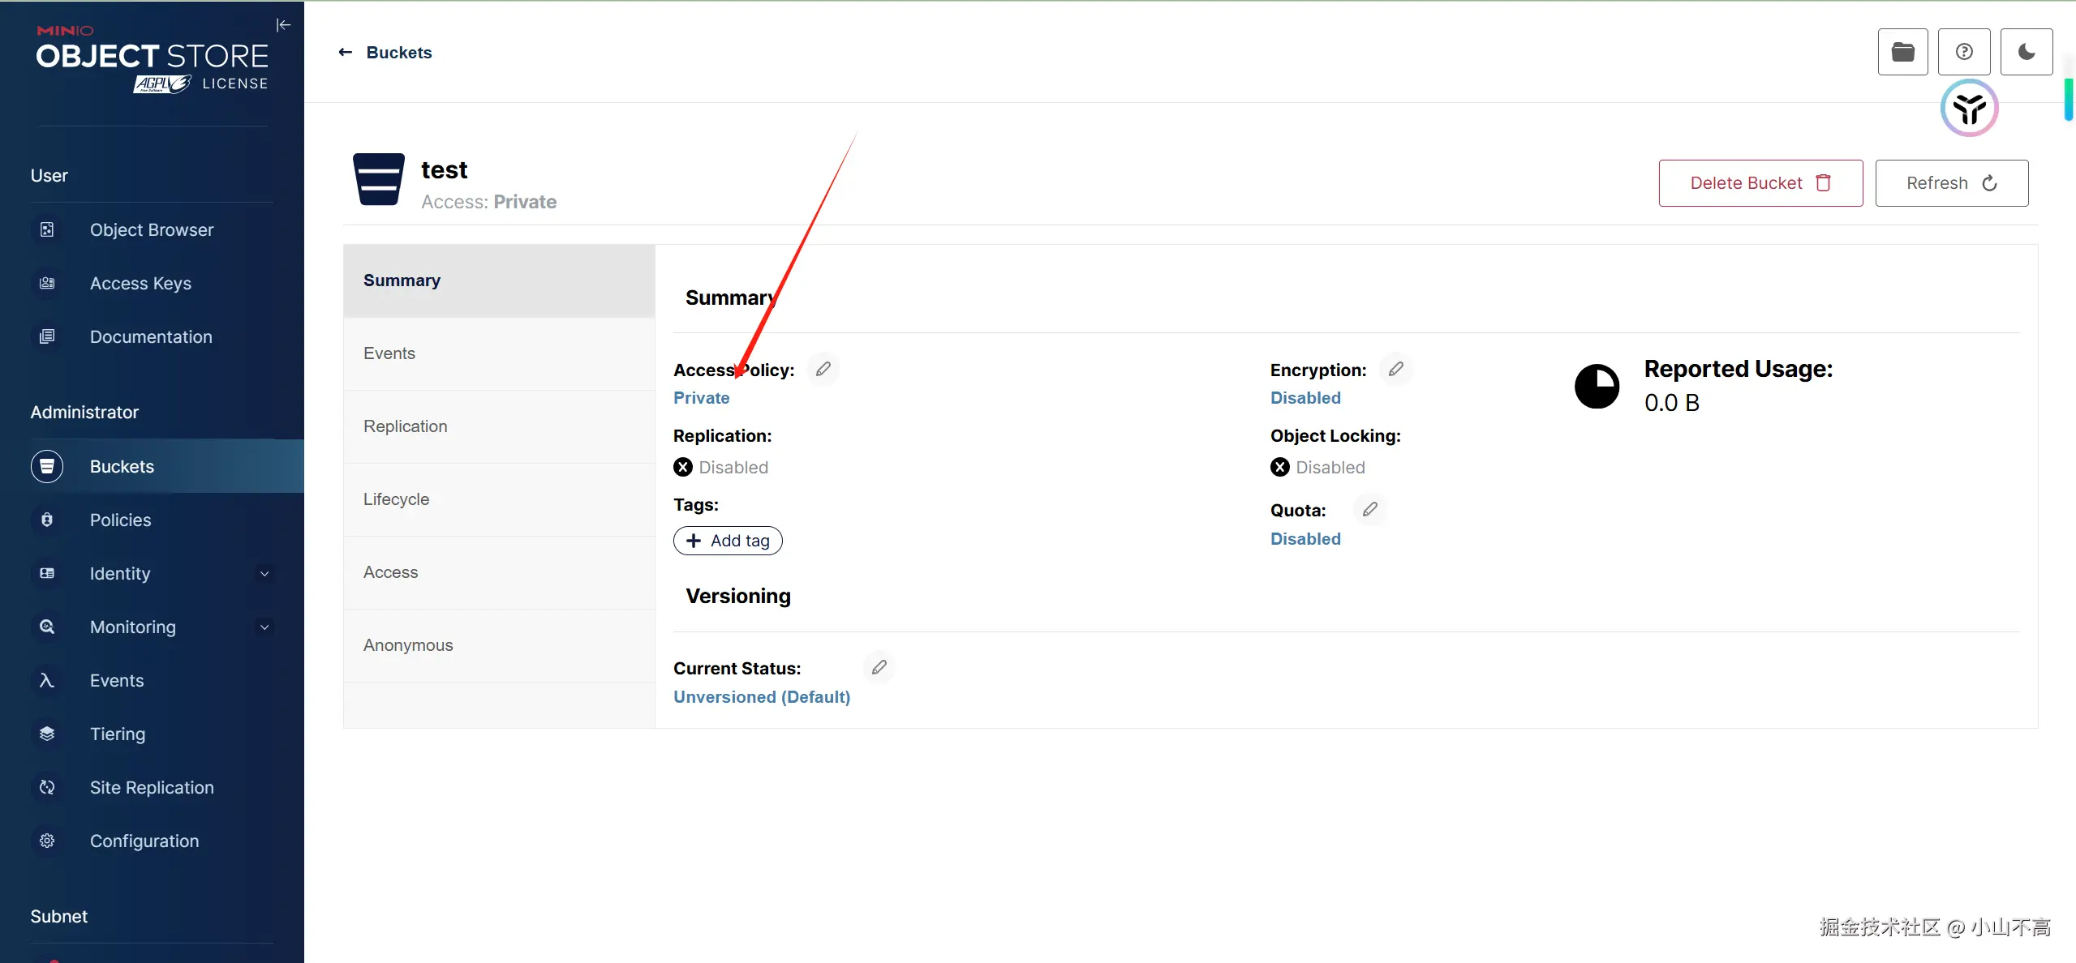
Task: Edit the Access Policy pencil icon
Action: [x=823, y=370]
